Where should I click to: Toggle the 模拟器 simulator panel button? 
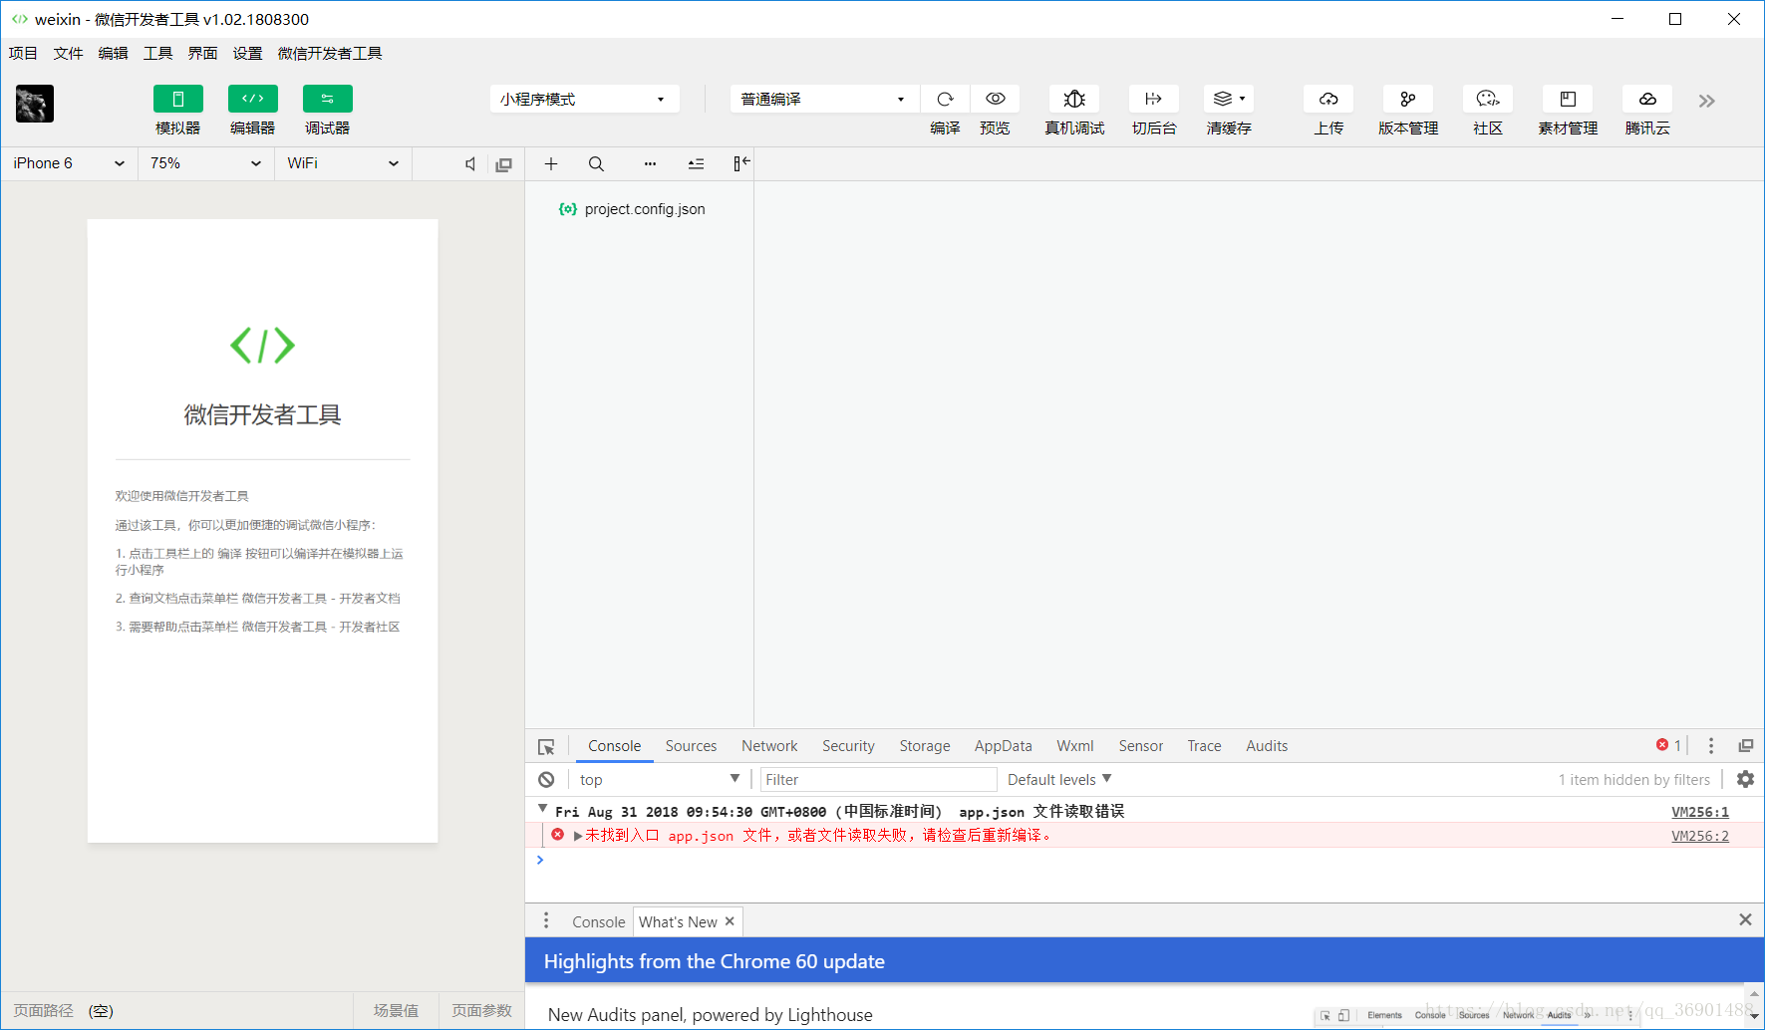point(177,99)
